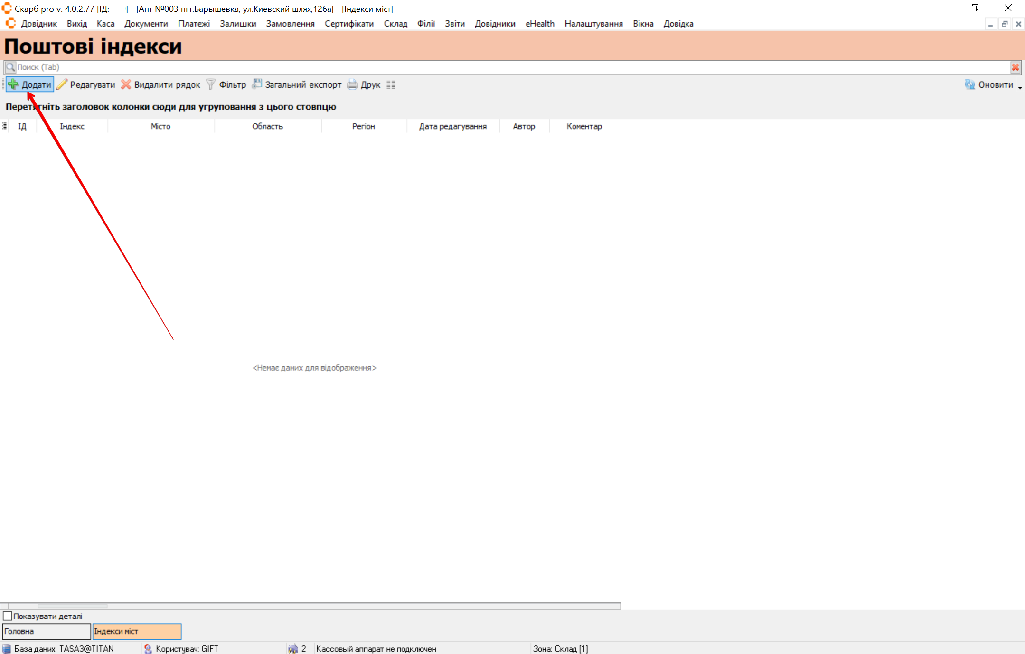Open the Фільтр funnel icon
This screenshot has height=654, width=1025.
click(211, 84)
